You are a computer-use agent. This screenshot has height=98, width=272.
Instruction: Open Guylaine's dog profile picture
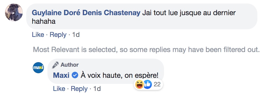coord(14,12)
